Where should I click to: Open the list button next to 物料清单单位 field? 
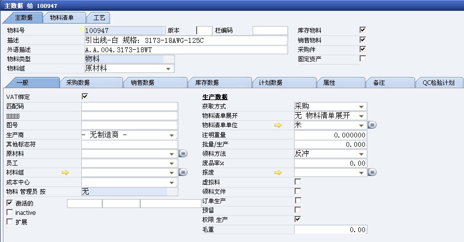[x=372, y=125]
